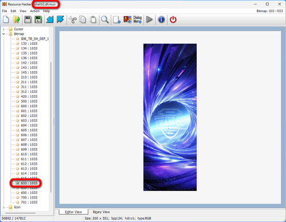Click the Paste clipboard icon
The width and height of the screenshot is (286, 222).
[93, 20]
